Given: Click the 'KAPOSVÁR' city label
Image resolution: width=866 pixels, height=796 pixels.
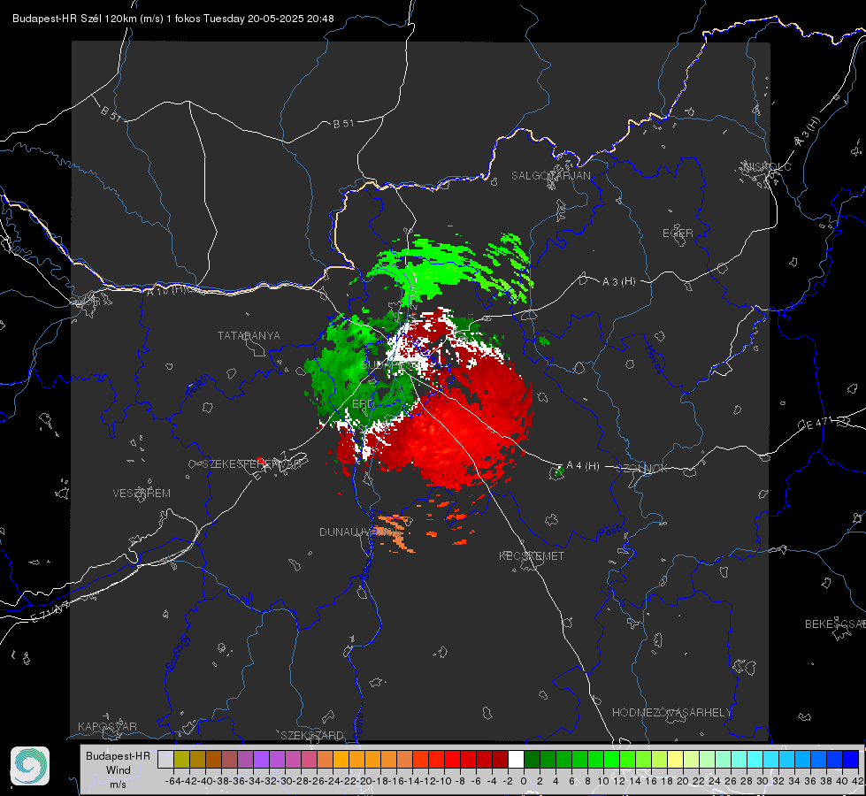Looking at the screenshot, I should click(107, 726).
